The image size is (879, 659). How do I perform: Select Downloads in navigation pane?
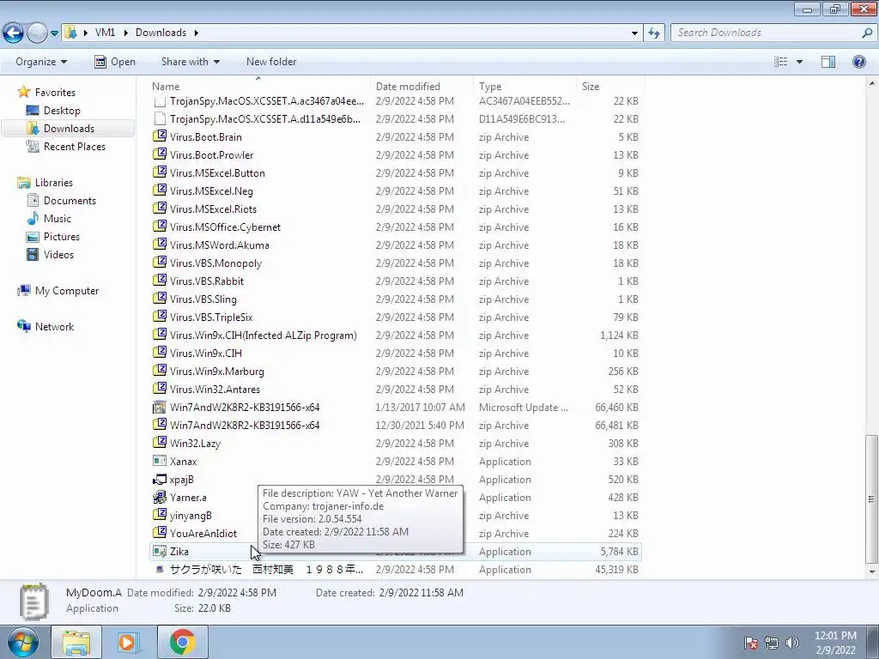pyautogui.click(x=69, y=129)
